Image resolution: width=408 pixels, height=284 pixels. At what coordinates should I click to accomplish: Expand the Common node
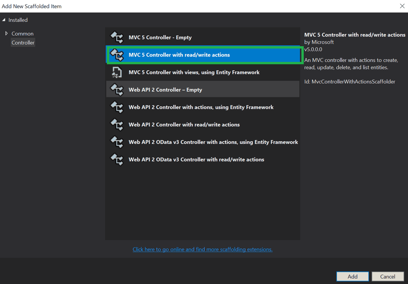(x=5, y=34)
